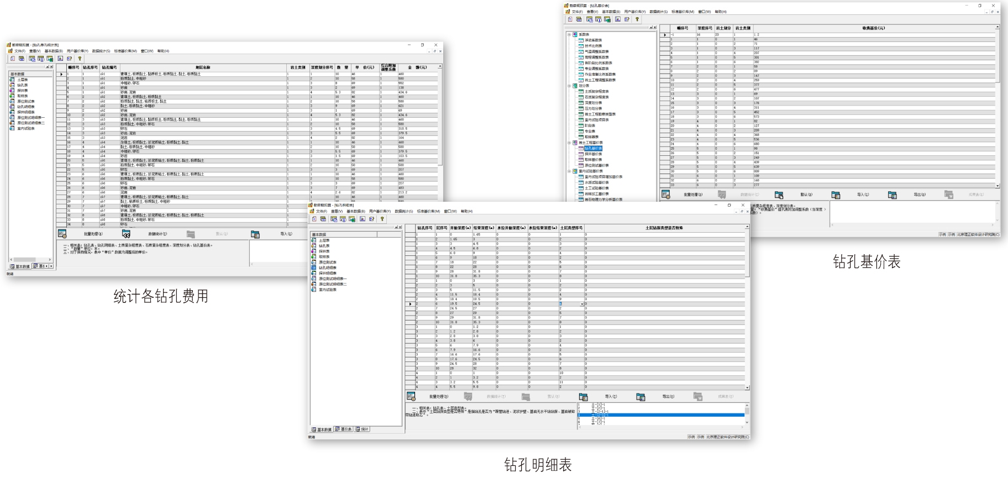
Task: Click the 默认 icon in 钻孔基价表 window
Action: click(779, 195)
